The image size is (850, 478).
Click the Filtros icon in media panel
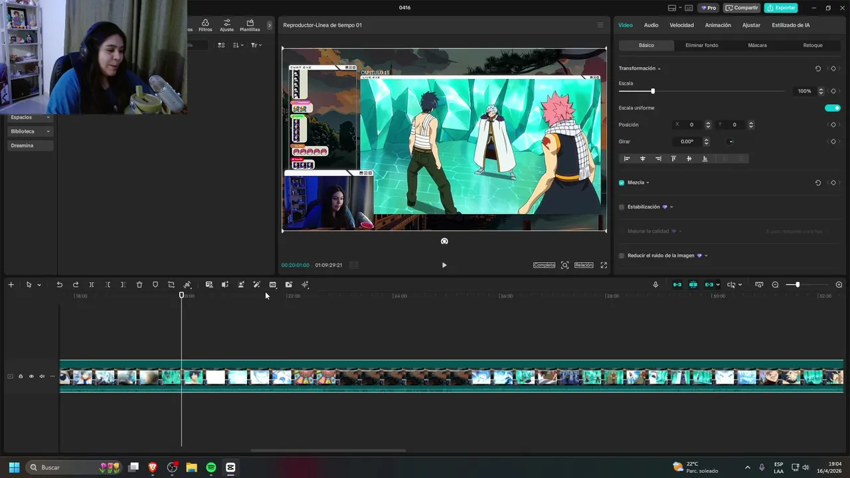coord(205,25)
